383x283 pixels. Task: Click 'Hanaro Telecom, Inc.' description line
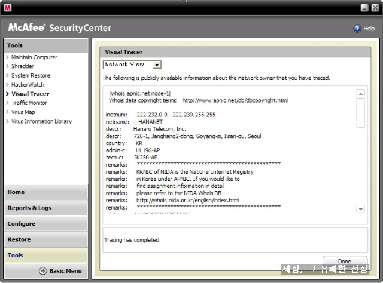pyautogui.click(x=160, y=129)
